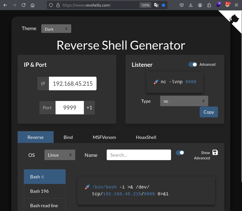The width and height of the screenshot is (242, 211).
Task: Open the OS dropdown set to Linux
Action: point(60,155)
